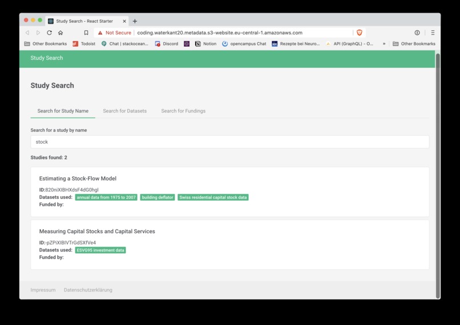Click the purple Slack-style bookmark icon
Image resolution: width=460 pixels, height=325 pixels.
(187, 44)
